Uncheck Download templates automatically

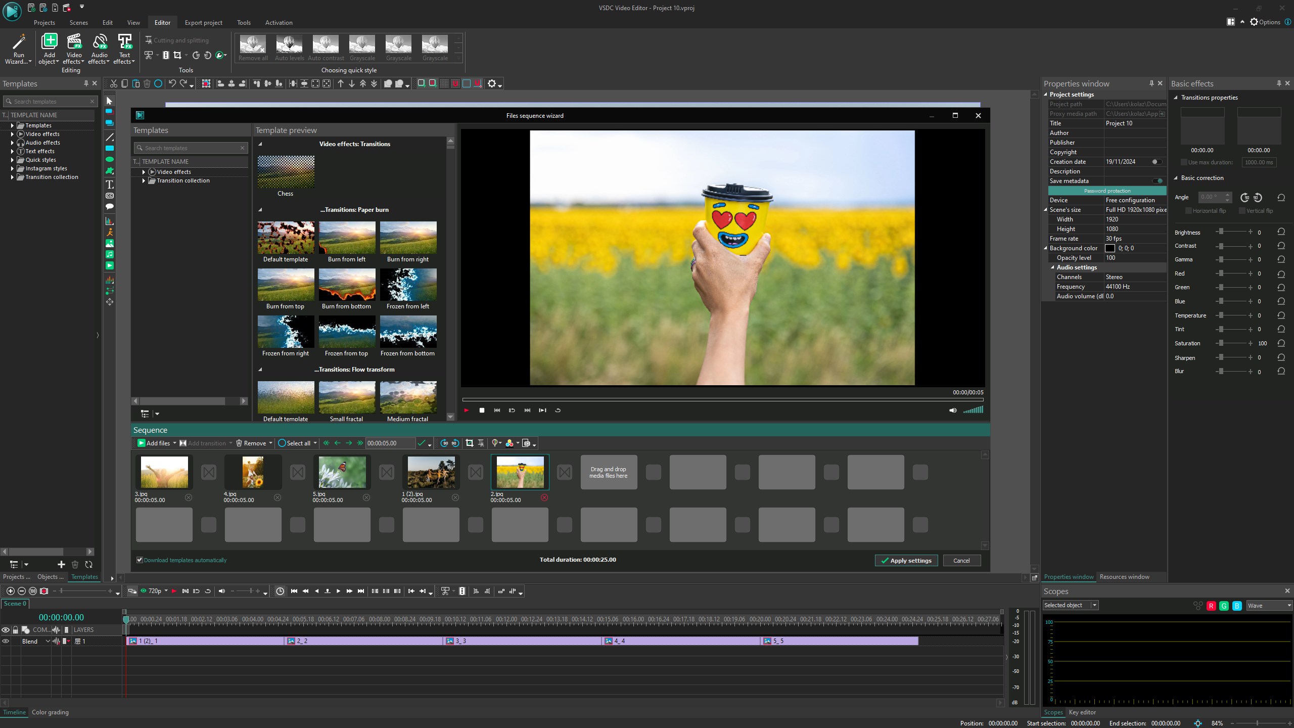pos(140,560)
